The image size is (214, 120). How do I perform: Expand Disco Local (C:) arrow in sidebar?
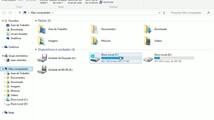tap(5, 99)
